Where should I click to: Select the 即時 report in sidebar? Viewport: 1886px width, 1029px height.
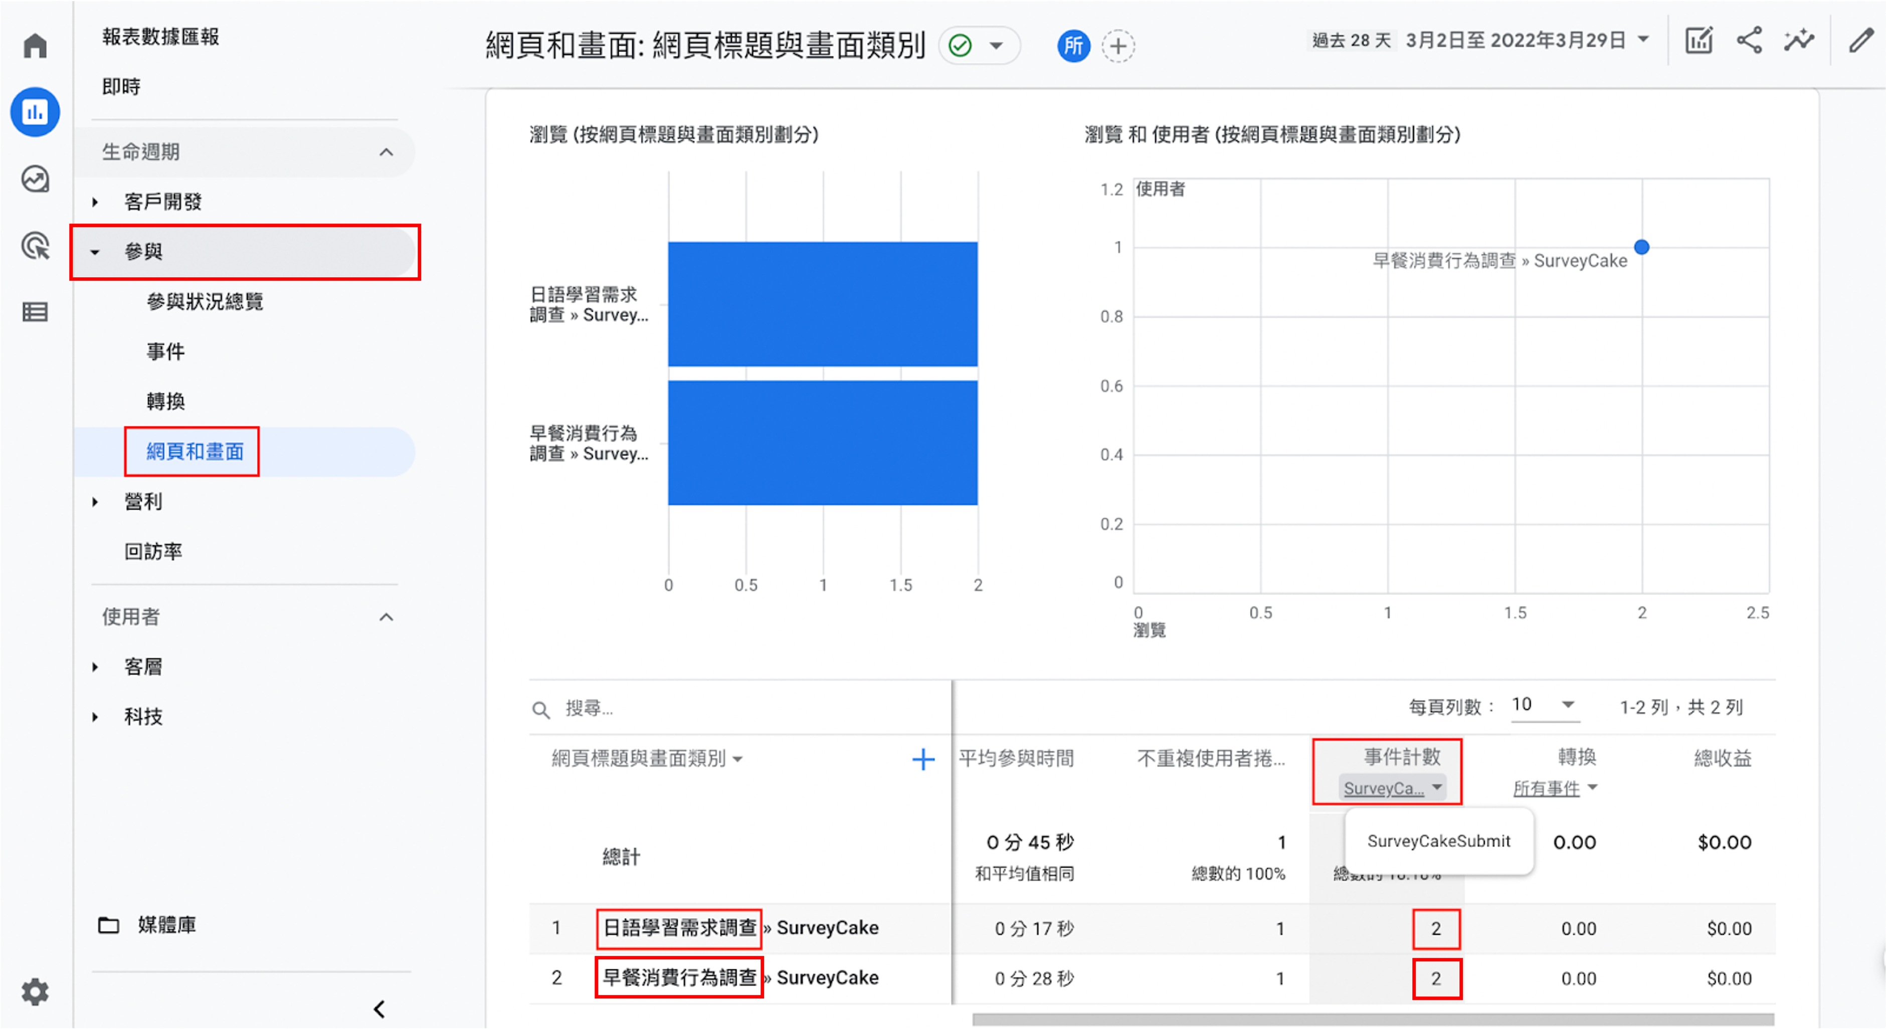point(121,86)
